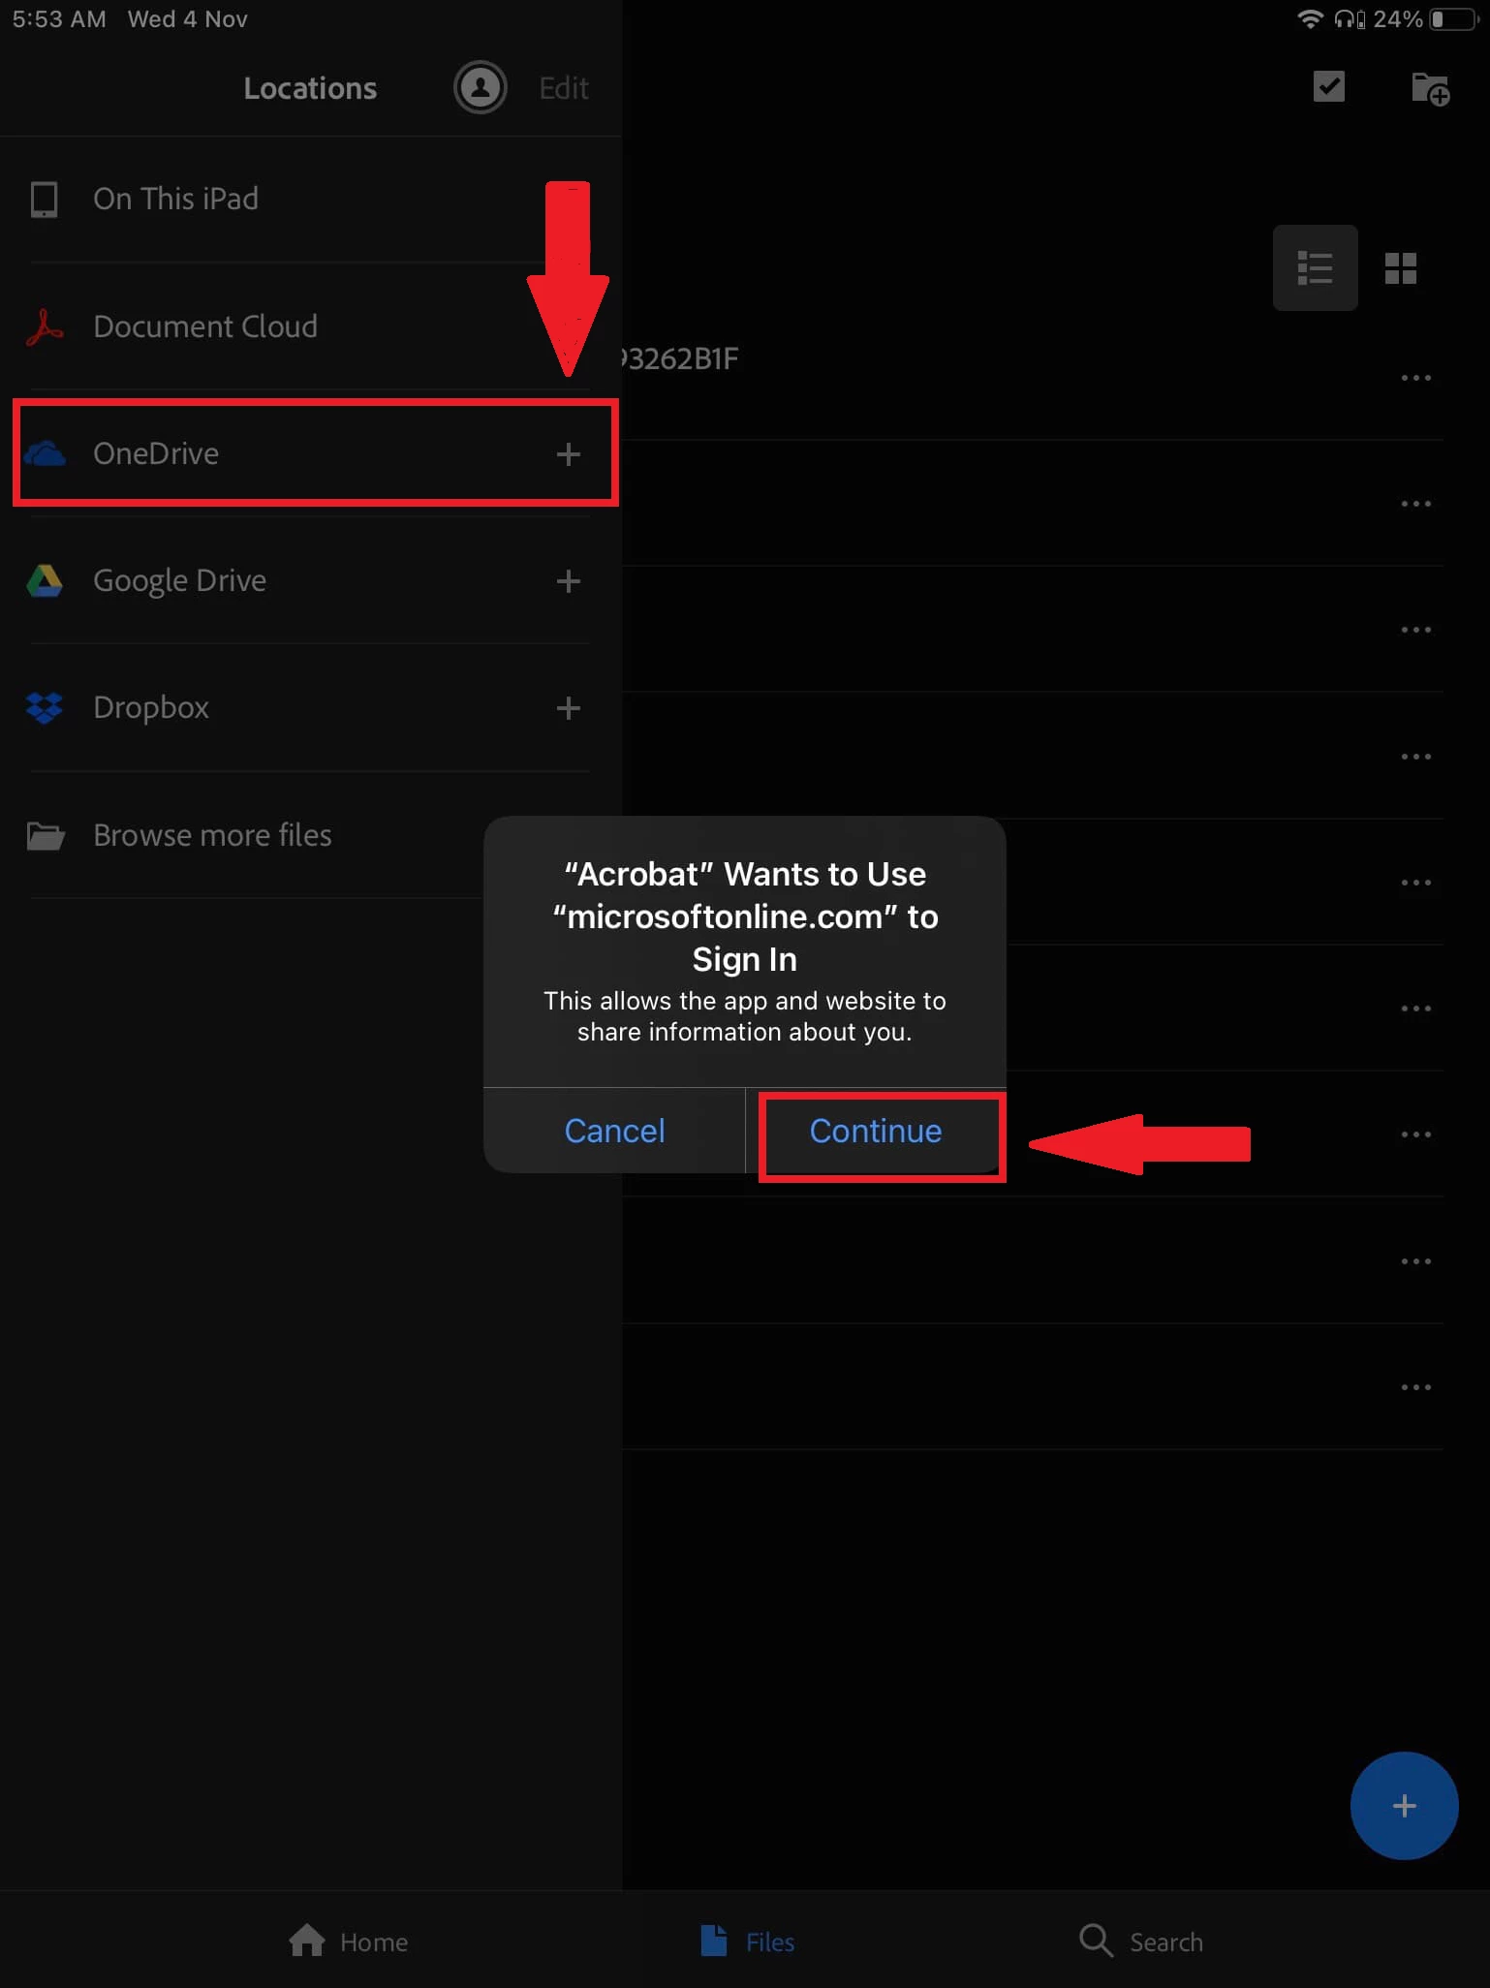
Task: Open Document Cloud location
Action: click(x=310, y=326)
